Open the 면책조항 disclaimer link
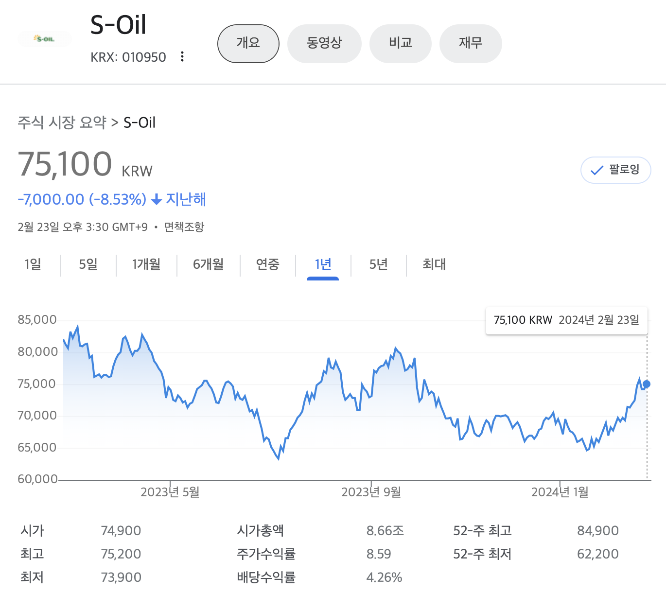This screenshot has height=594, width=666. point(184,227)
